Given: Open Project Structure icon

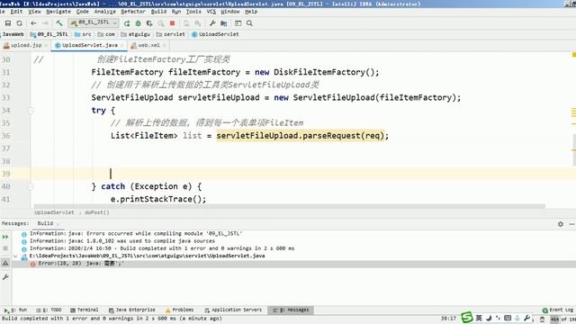Looking at the screenshot, I should pyautogui.click(x=224, y=23).
